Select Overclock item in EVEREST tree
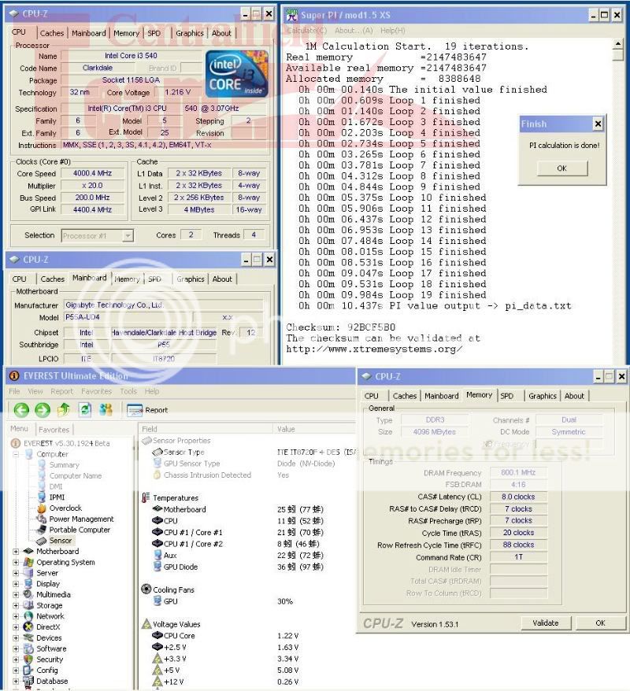The width and height of the screenshot is (630, 691). pyautogui.click(x=65, y=508)
